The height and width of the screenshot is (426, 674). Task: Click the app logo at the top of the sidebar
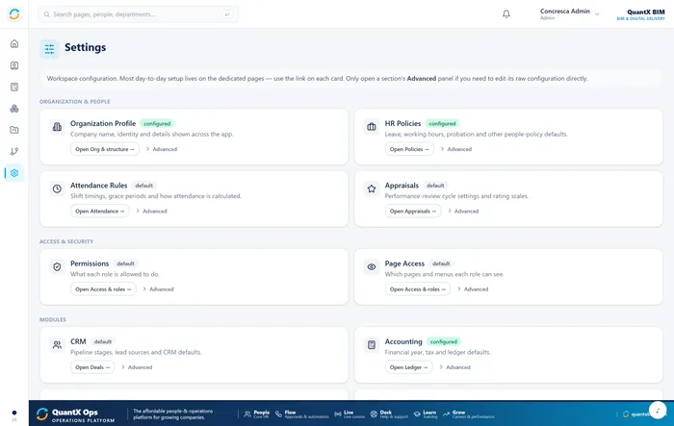pos(14,14)
